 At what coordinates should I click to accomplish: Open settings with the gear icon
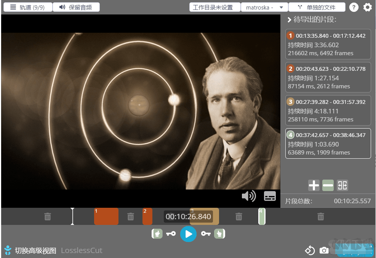[368, 7]
